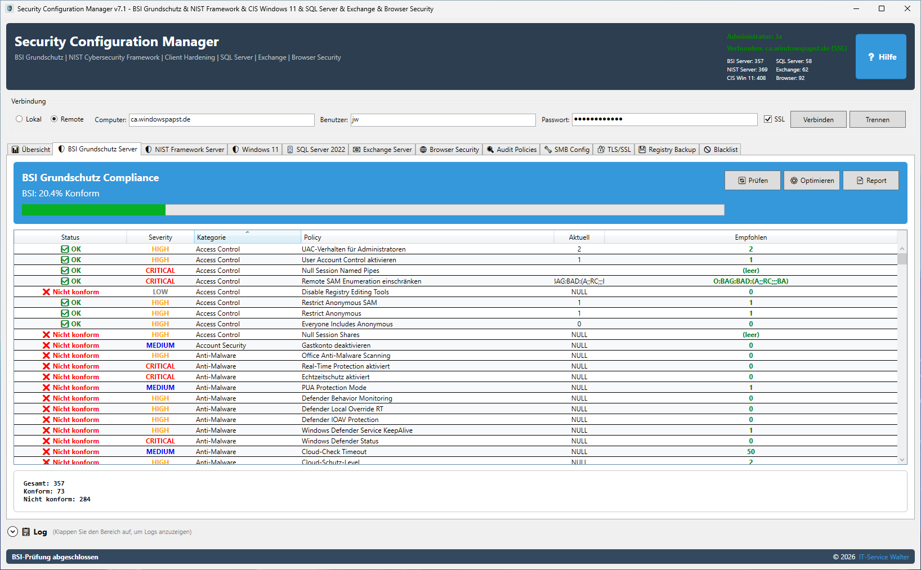Open the SQL Server 2022 tab

point(316,150)
